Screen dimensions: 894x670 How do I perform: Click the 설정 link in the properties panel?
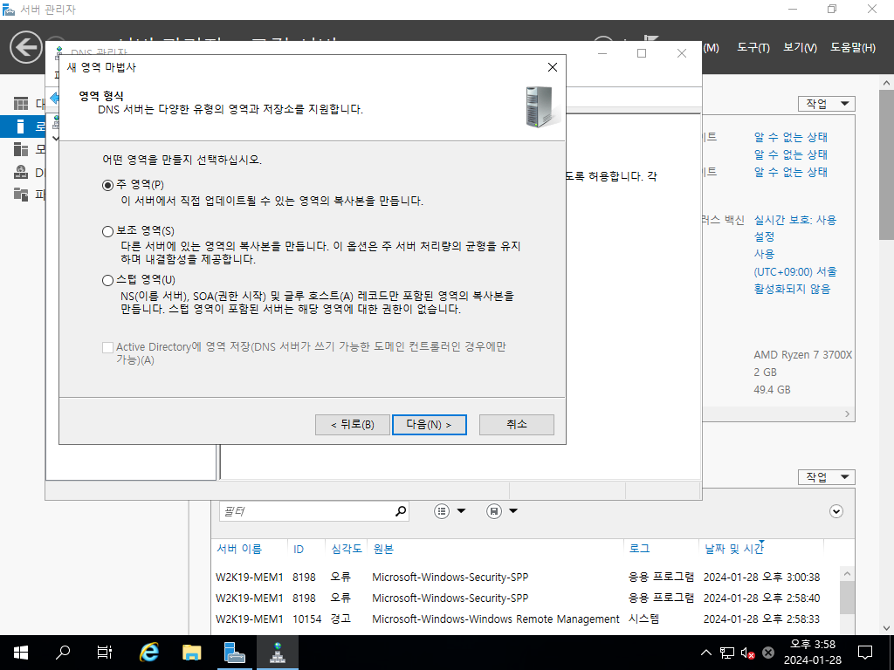pos(764,237)
